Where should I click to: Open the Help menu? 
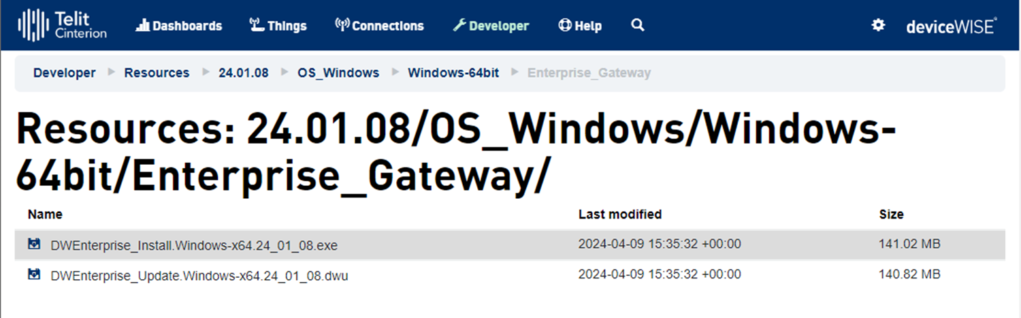(580, 26)
